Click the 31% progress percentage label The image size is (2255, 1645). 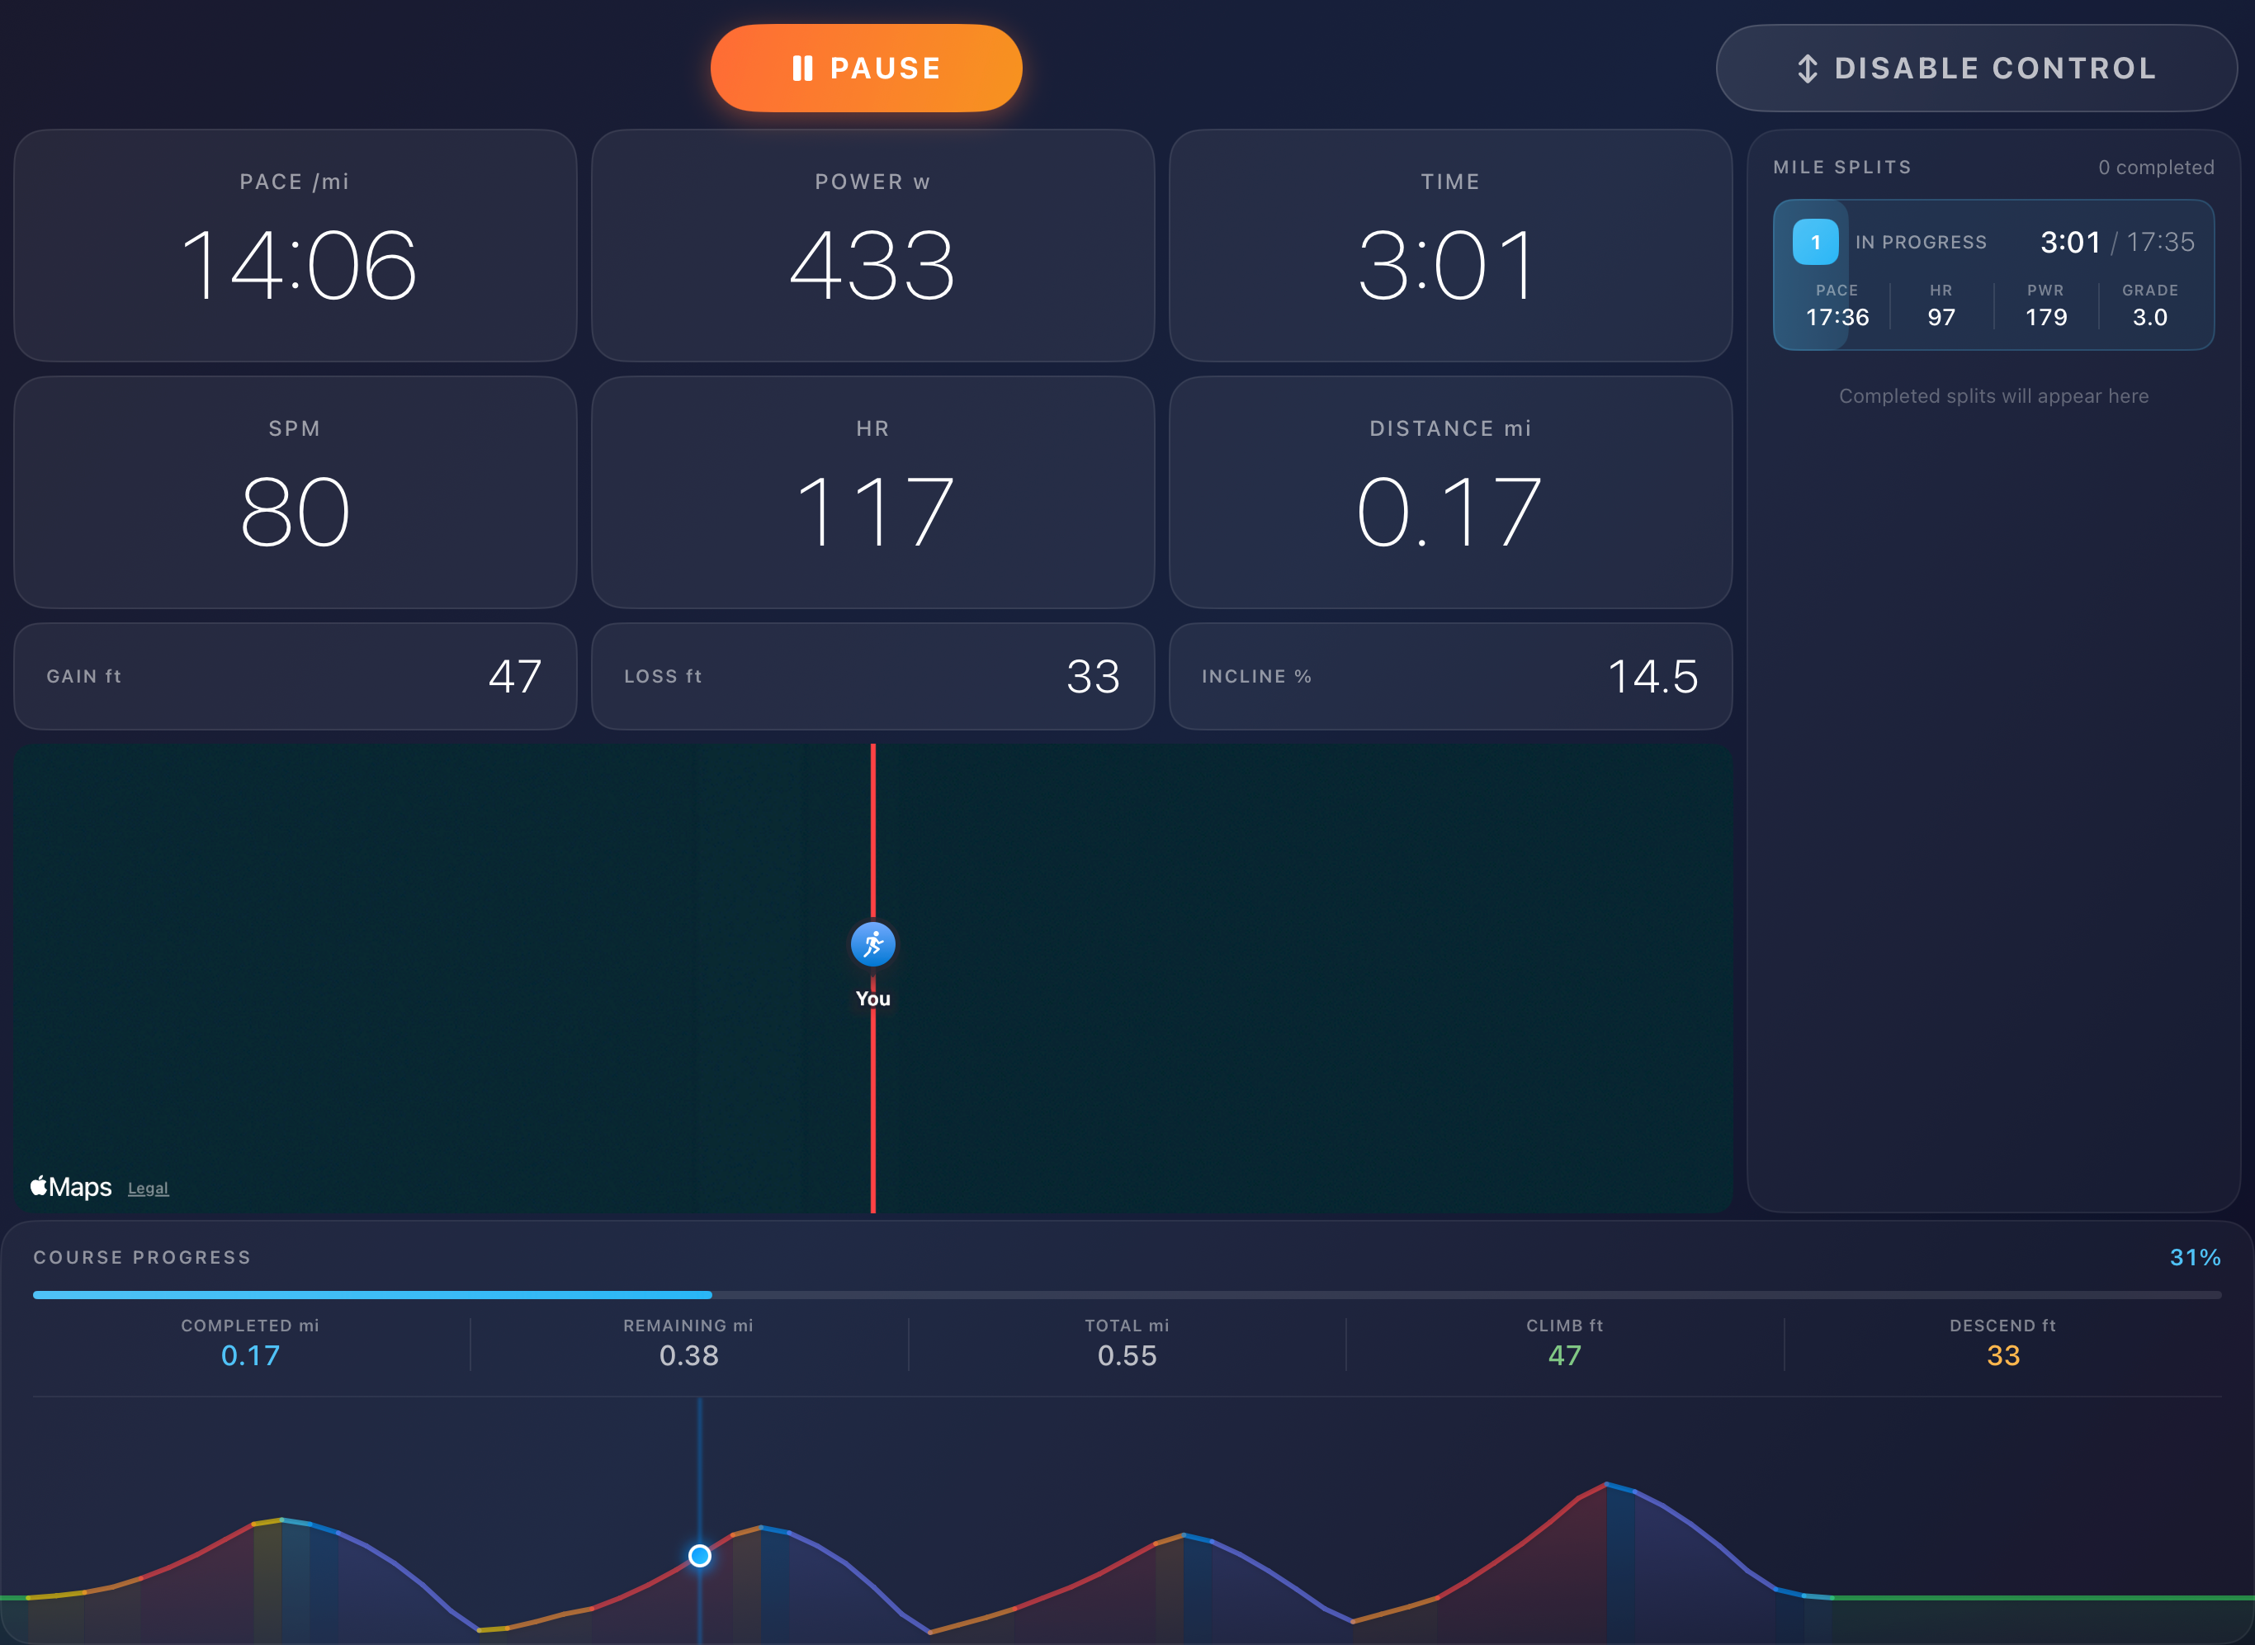coord(2196,1256)
